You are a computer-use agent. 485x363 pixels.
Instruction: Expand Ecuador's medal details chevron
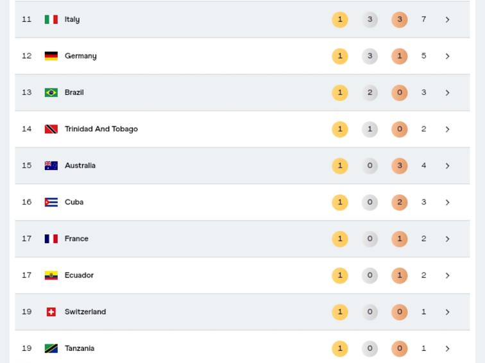pos(447,275)
